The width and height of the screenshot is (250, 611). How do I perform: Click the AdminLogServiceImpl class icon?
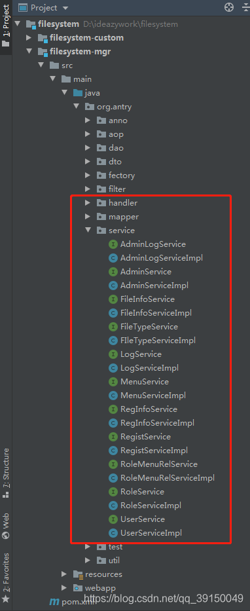[x=113, y=258]
